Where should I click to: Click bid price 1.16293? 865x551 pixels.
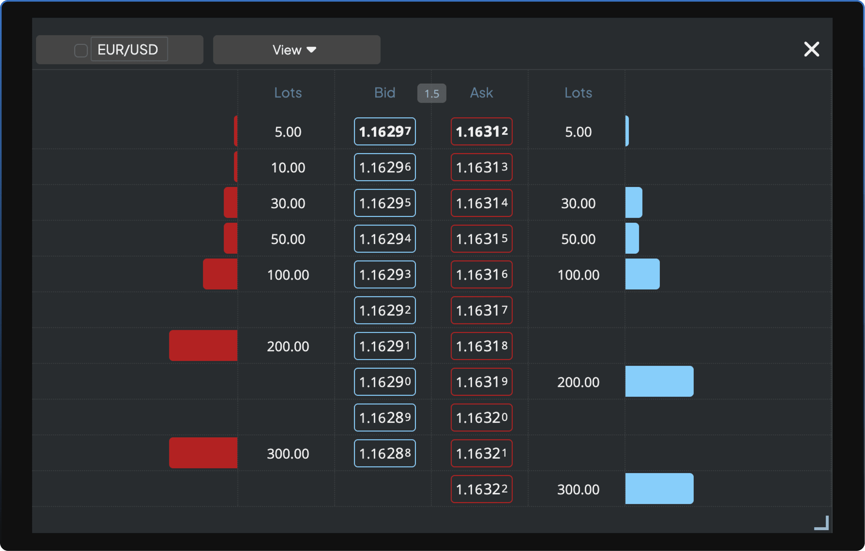coord(384,274)
